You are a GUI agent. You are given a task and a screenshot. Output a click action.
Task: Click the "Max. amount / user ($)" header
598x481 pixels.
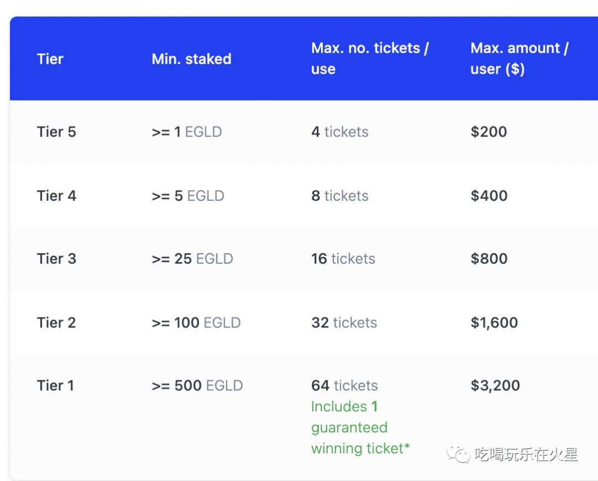tap(519, 59)
